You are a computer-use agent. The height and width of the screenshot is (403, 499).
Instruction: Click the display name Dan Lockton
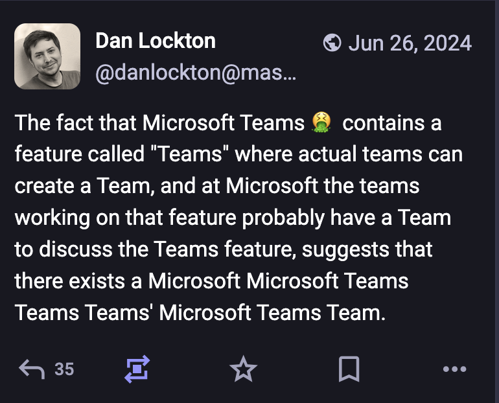coord(156,41)
